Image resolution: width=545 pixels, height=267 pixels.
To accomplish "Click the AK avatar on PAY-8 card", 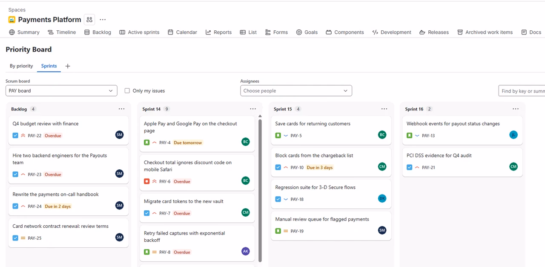I will pos(245,251).
